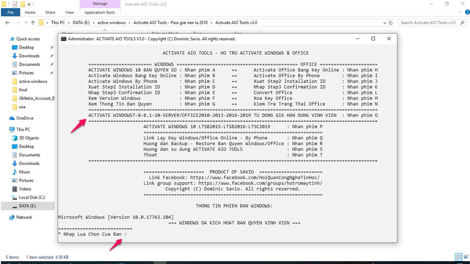Select DATA (E:) drive in sidebar

click(x=28, y=206)
